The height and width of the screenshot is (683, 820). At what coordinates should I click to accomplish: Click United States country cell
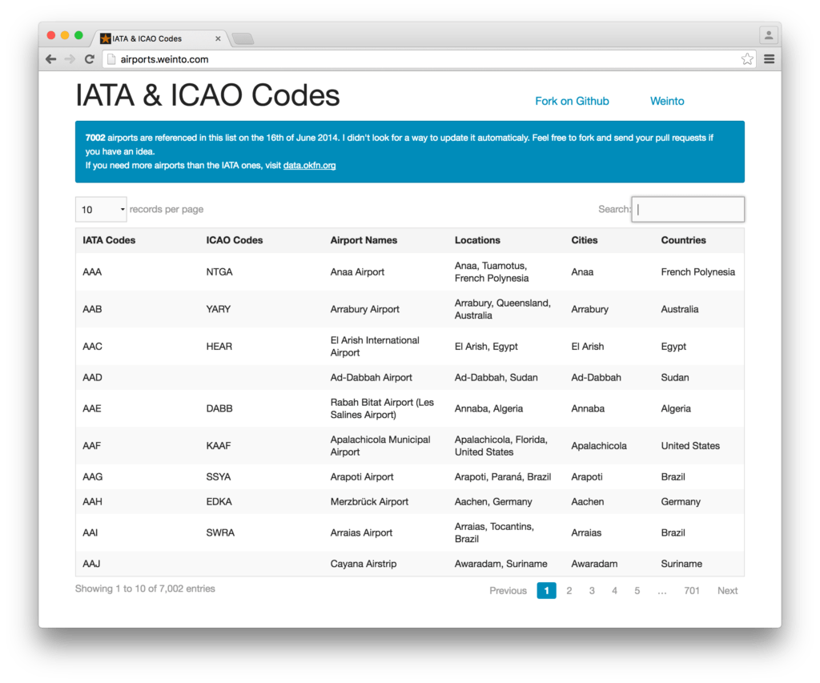tap(690, 445)
